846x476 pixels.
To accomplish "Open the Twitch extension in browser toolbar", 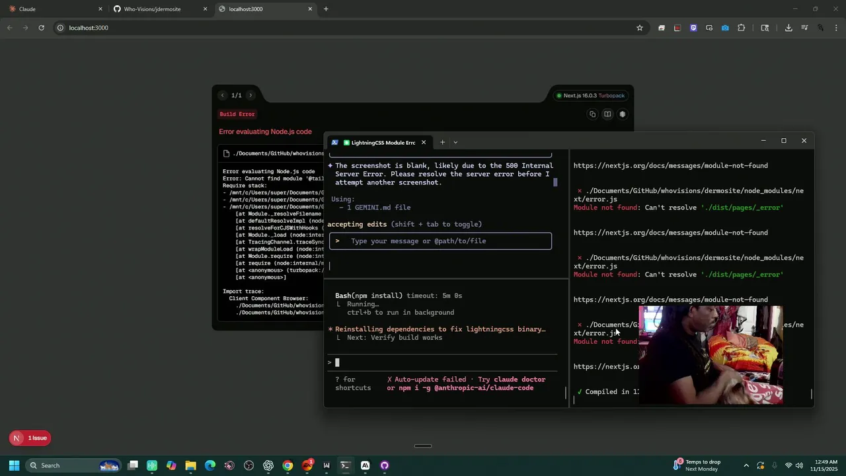I will pos(693,28).
